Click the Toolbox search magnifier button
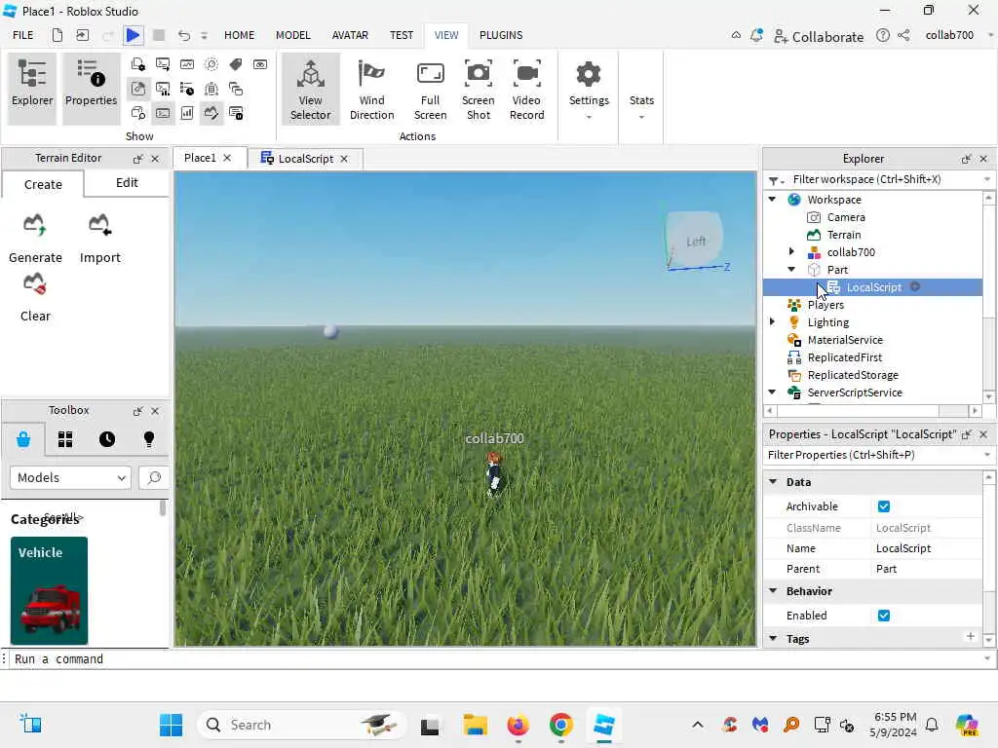 (x=153, y=477)
